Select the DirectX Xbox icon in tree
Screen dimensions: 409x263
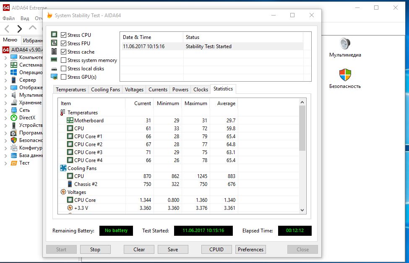[14, 118]
